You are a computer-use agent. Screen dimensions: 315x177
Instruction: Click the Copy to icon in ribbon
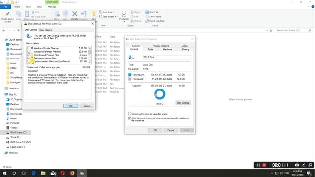65,14
